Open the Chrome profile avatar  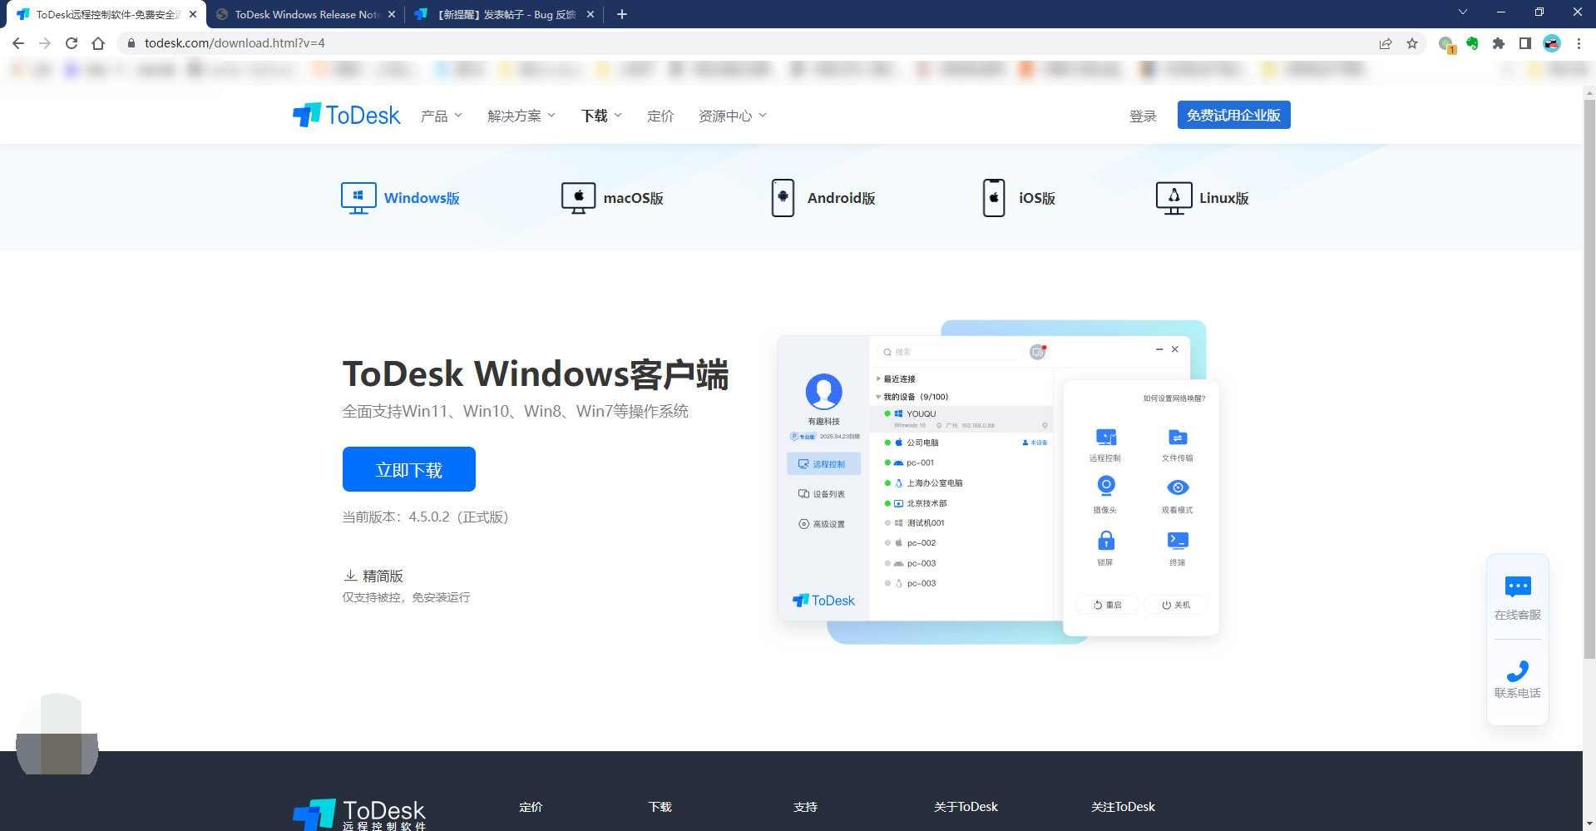[1552, 43]
